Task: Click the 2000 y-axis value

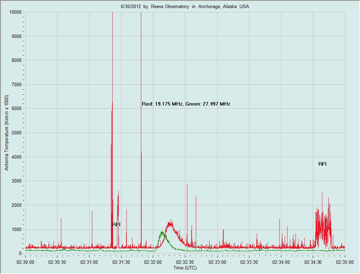Action: point(17,205)
